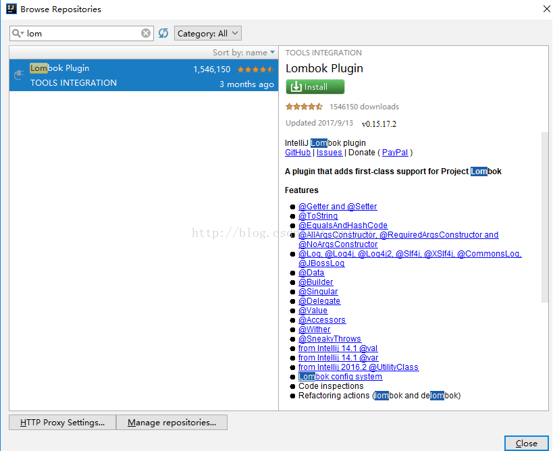Viewport: 553px width, 451px height.
Task: Close the dialog with title bar X
Action: pyautogui.click(x=546, y=9)
